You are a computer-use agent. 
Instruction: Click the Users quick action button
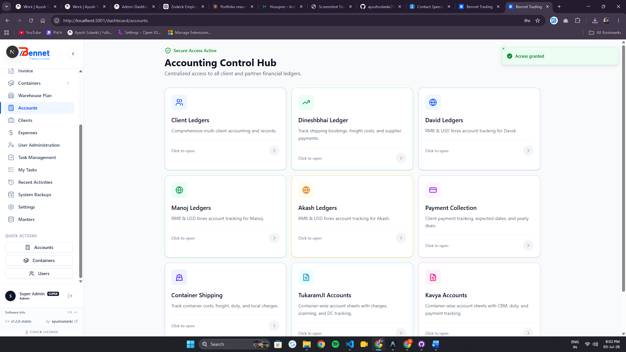tap(39, 273)
